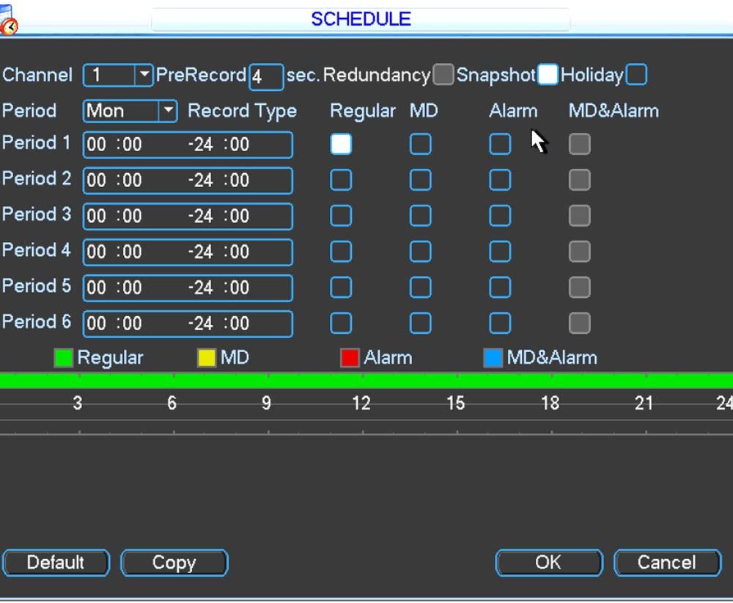This screenshot has width=733, height=603.
Task: Click the MD column header
Action: click(x=424, y=111)
